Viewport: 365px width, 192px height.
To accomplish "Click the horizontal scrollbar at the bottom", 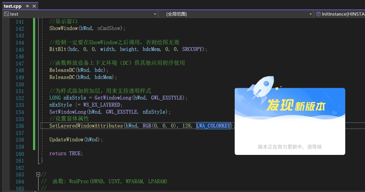I will tap(147, 191).
